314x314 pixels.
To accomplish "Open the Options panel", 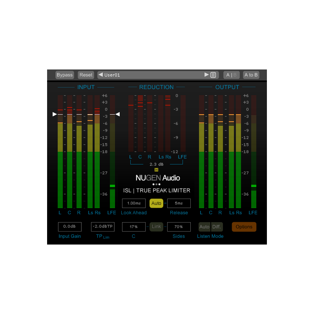I will click(244, 227).
